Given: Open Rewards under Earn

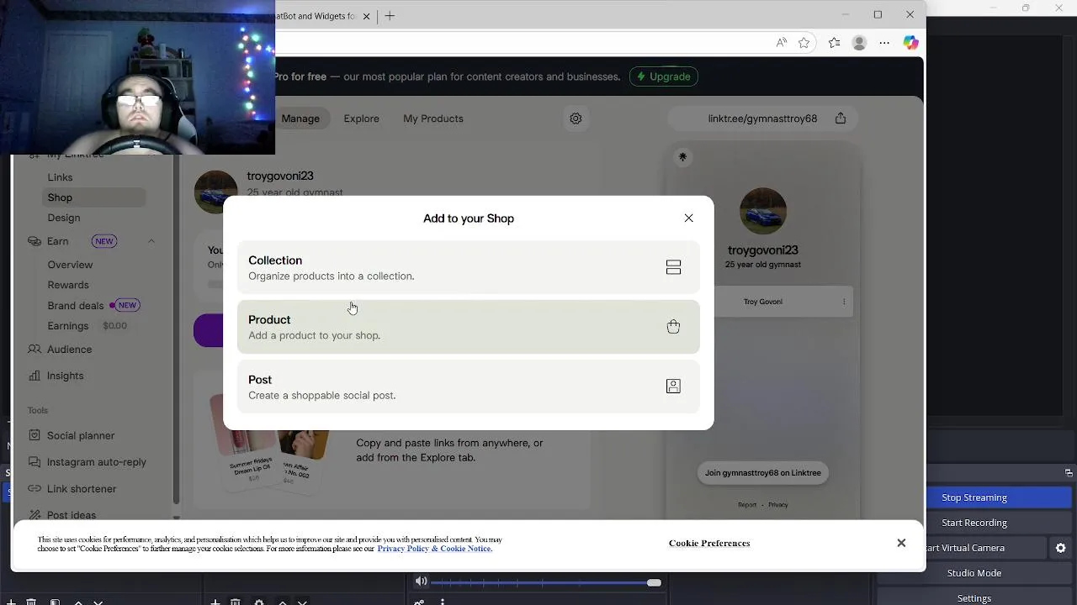Looking at the screenshot, I should point(68,285).
